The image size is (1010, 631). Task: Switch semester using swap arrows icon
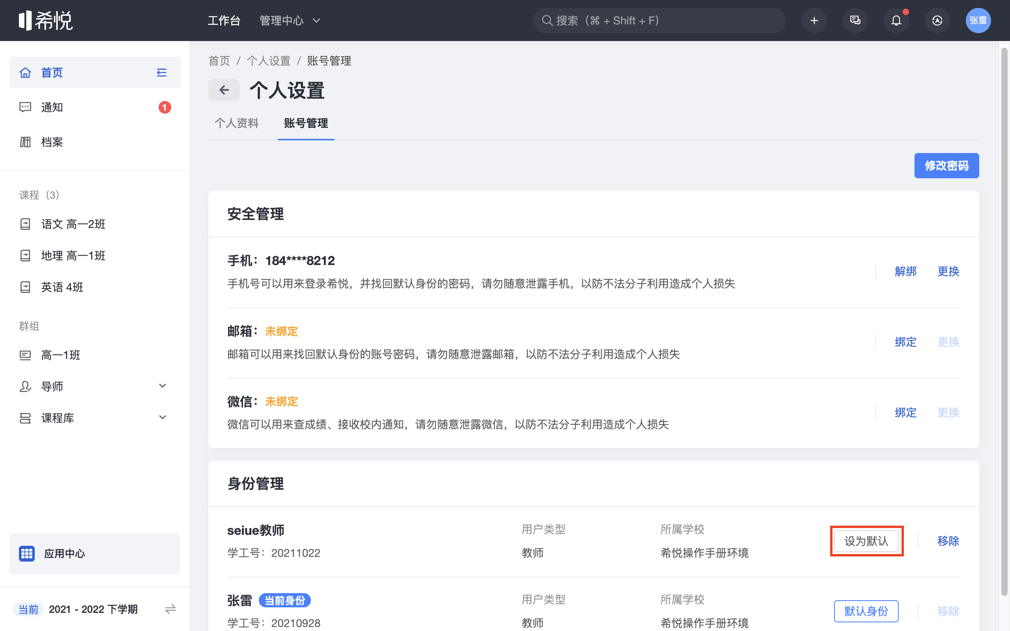tap(170, 609)
